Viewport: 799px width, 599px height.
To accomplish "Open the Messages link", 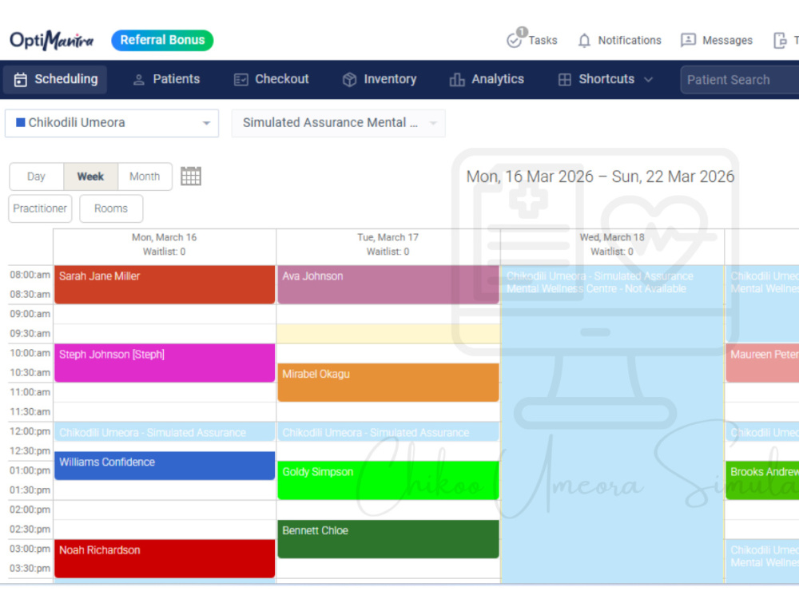I will click(x=727, y=40).
